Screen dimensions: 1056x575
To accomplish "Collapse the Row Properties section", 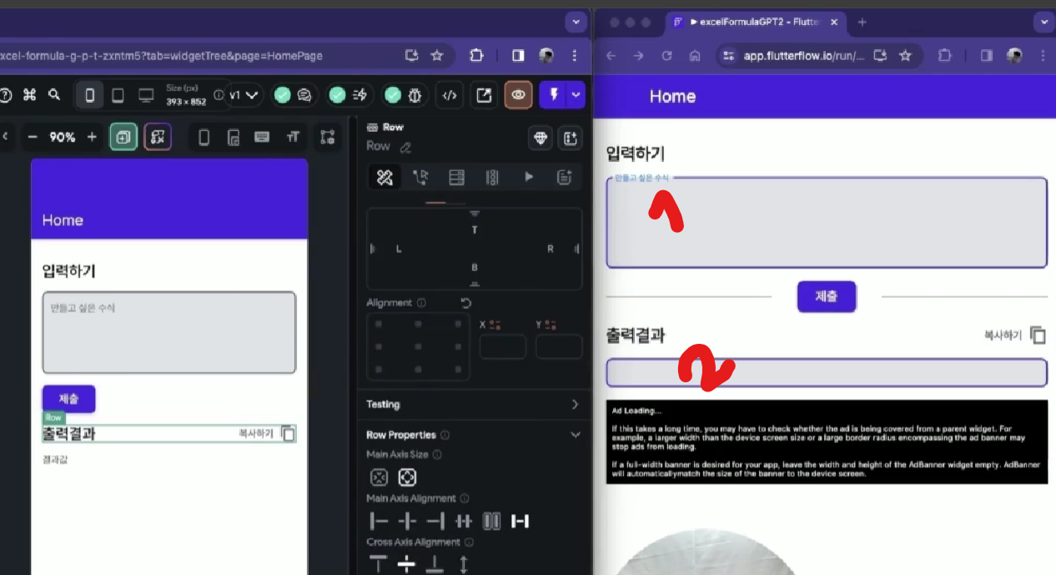I will click(575, 435).
